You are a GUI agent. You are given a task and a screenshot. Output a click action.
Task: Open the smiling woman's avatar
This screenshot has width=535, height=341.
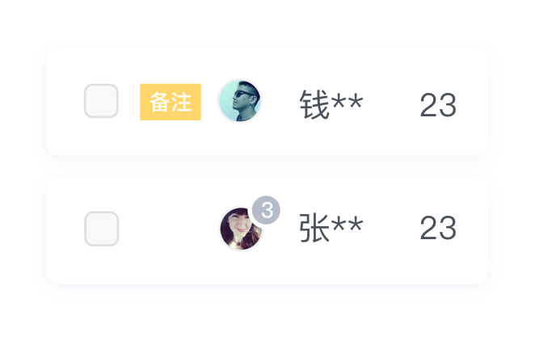(241, 229)
